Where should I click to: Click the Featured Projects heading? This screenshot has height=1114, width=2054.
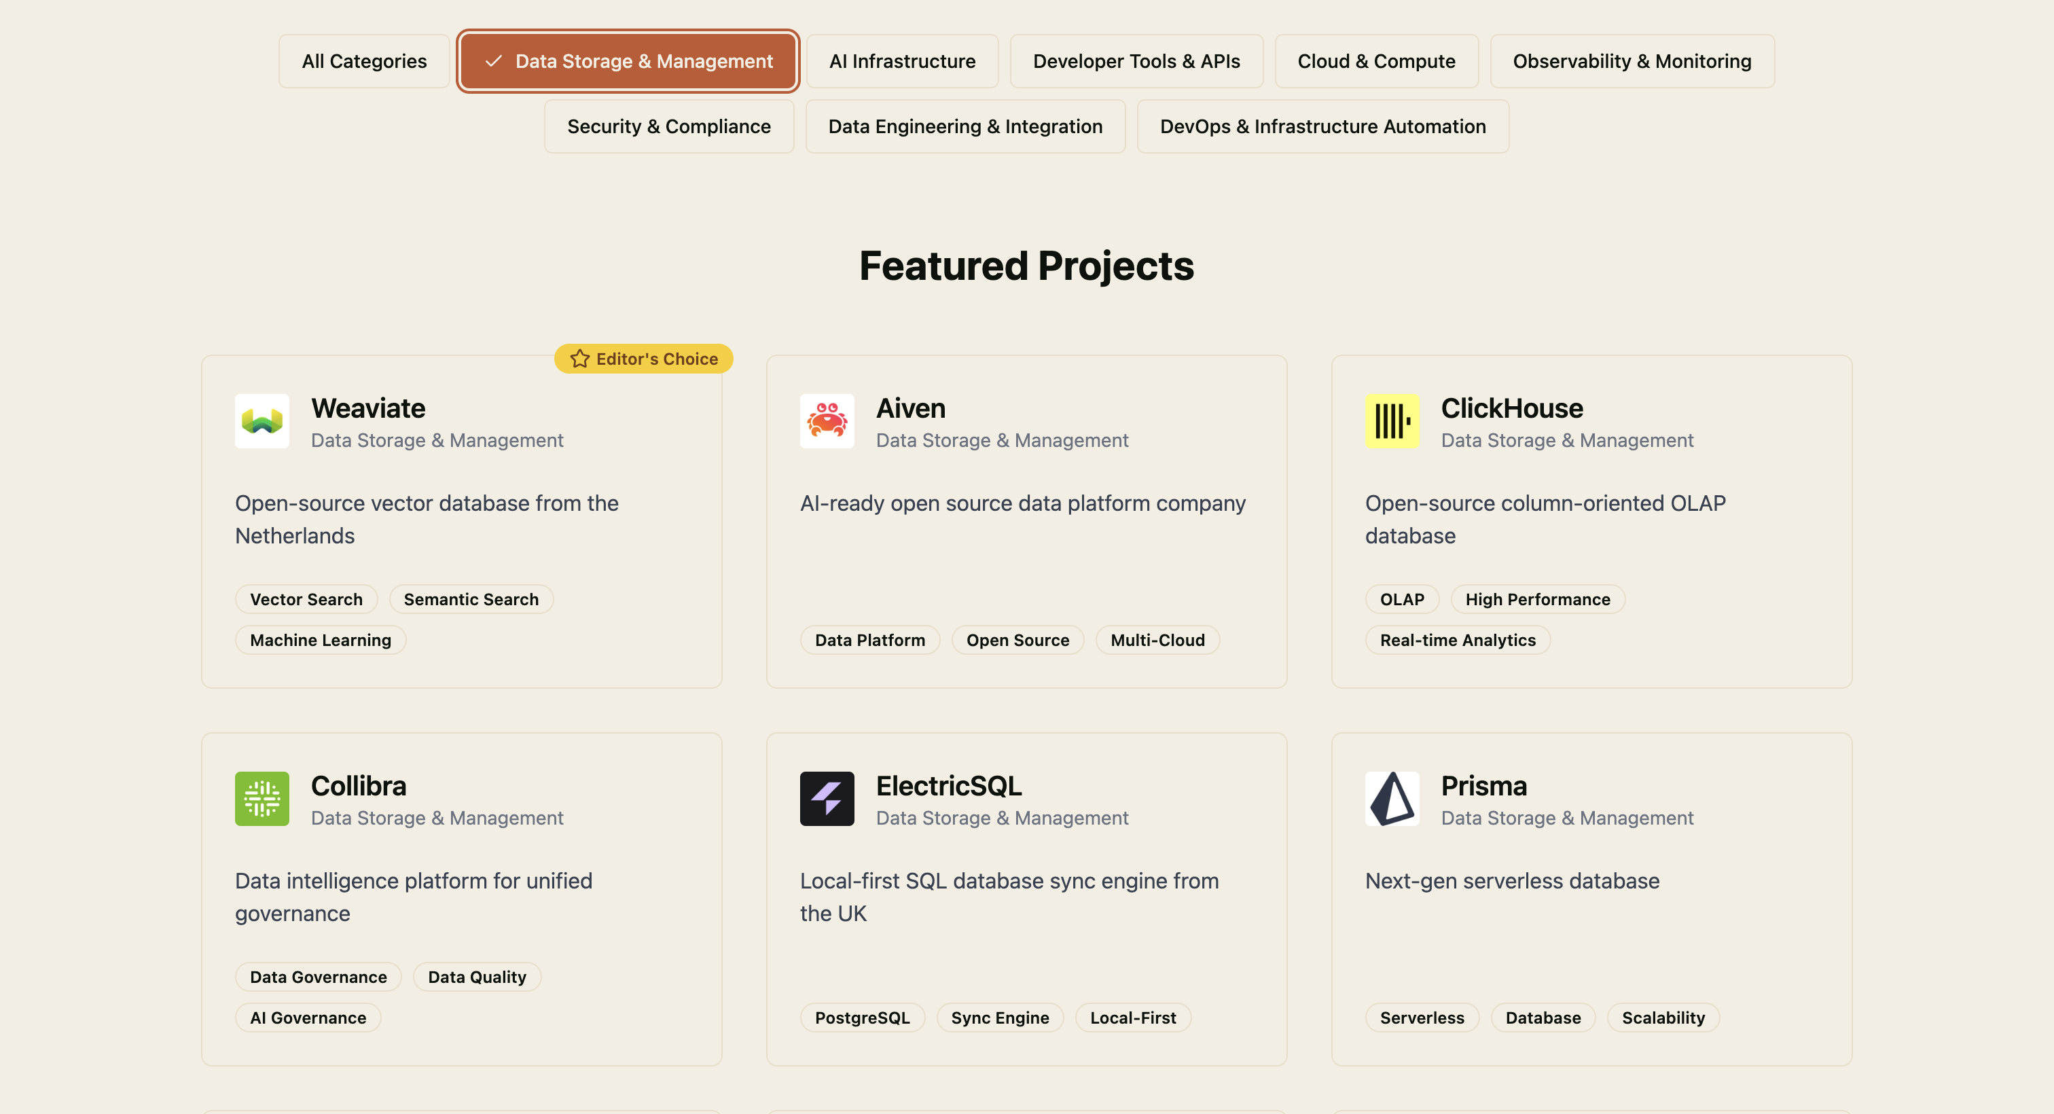click(x=1027, y=266)
